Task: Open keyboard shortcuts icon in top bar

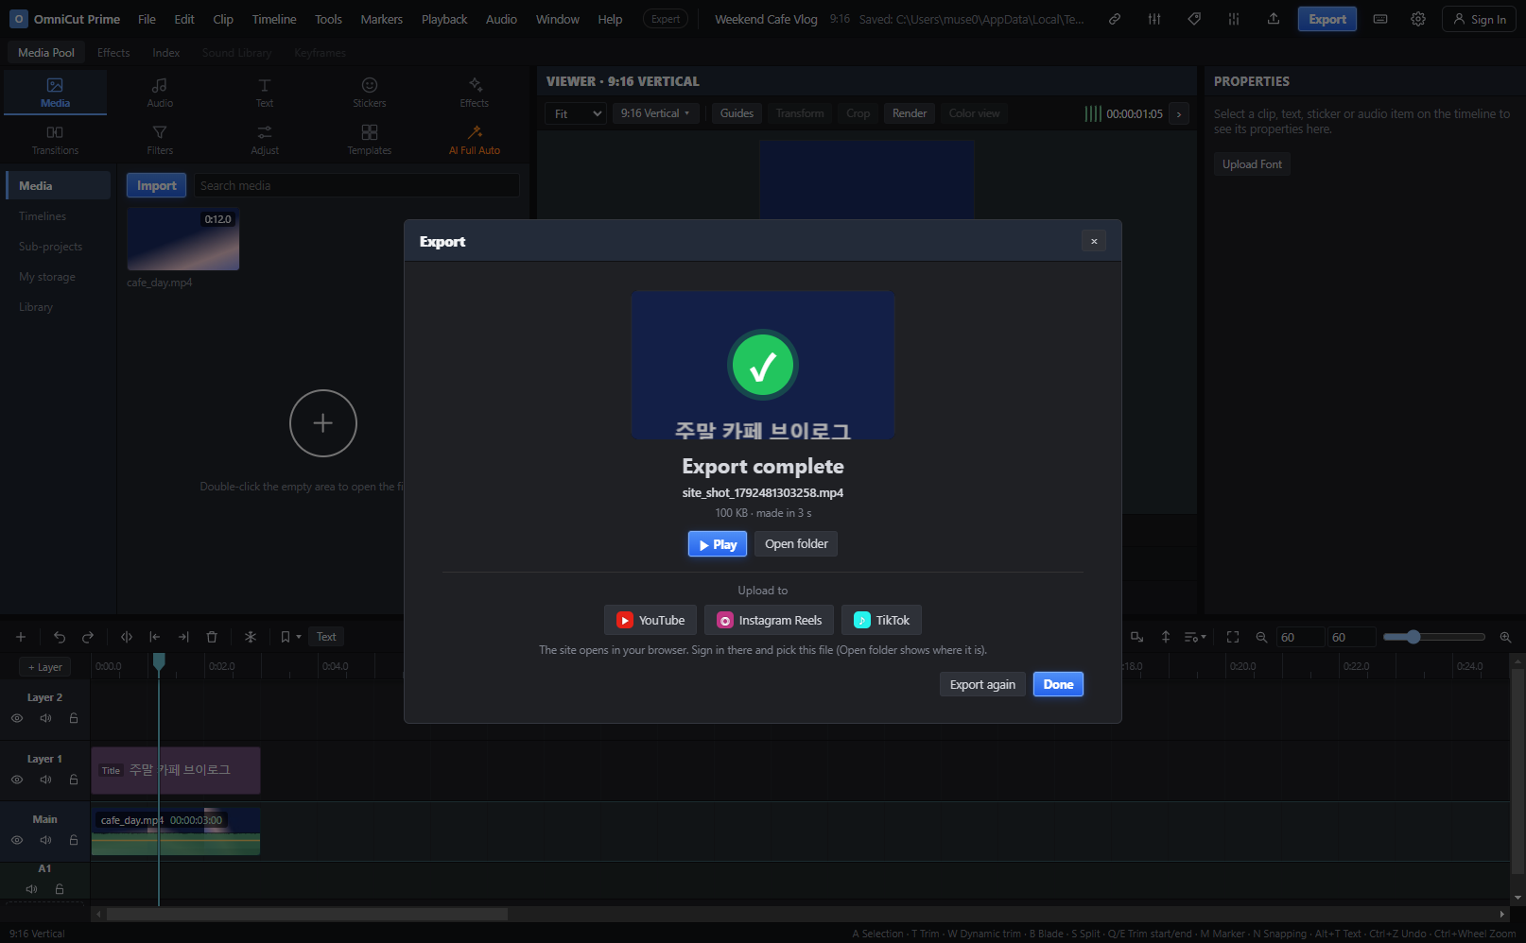Action: [x=1380, y=19]
